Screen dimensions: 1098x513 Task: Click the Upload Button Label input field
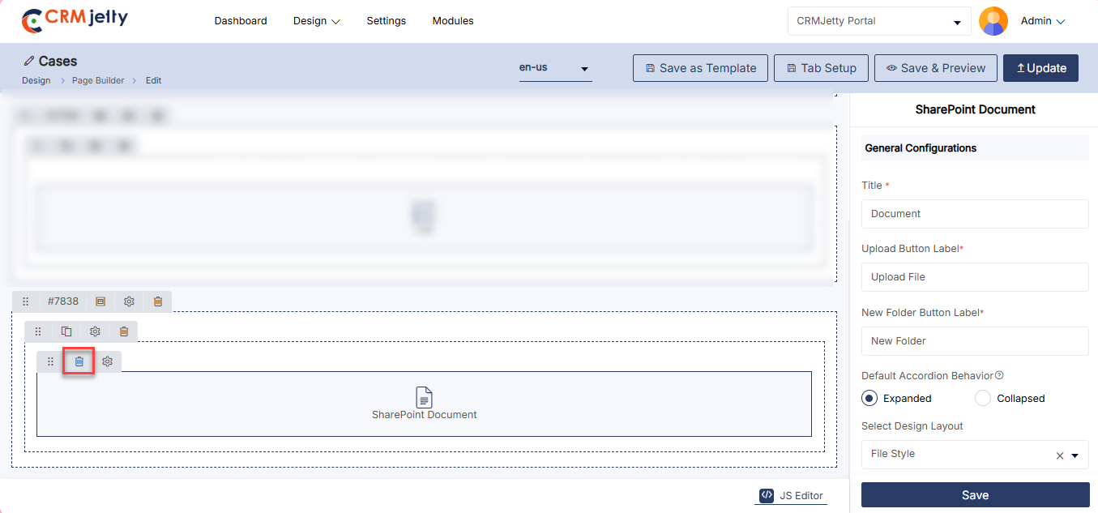[975, 277]
